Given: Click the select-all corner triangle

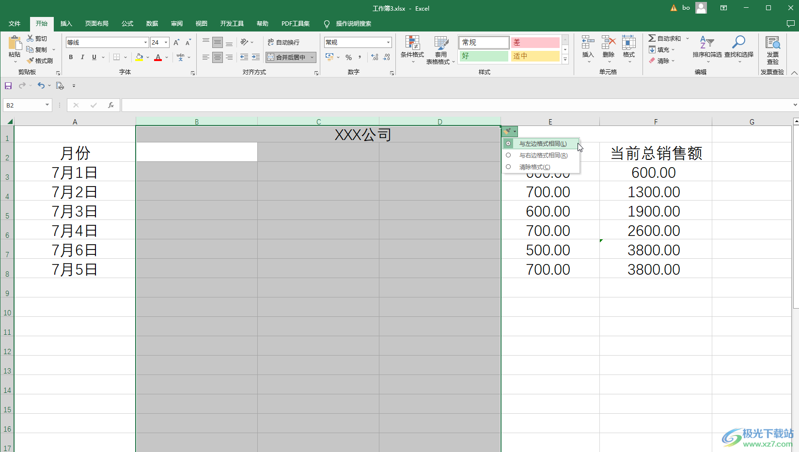Looking at the screenshot, I should coord(9,122).
